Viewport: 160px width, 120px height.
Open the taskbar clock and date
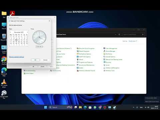point(154,107)
